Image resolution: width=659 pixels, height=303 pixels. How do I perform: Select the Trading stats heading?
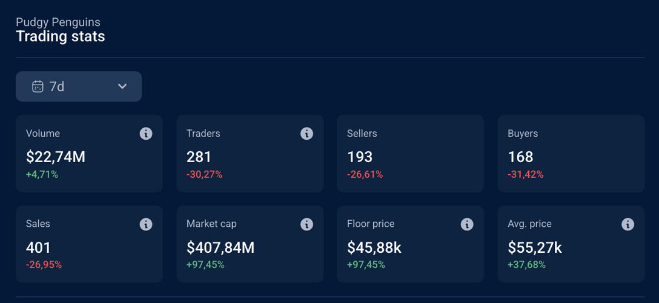click(x=61, y=36)
